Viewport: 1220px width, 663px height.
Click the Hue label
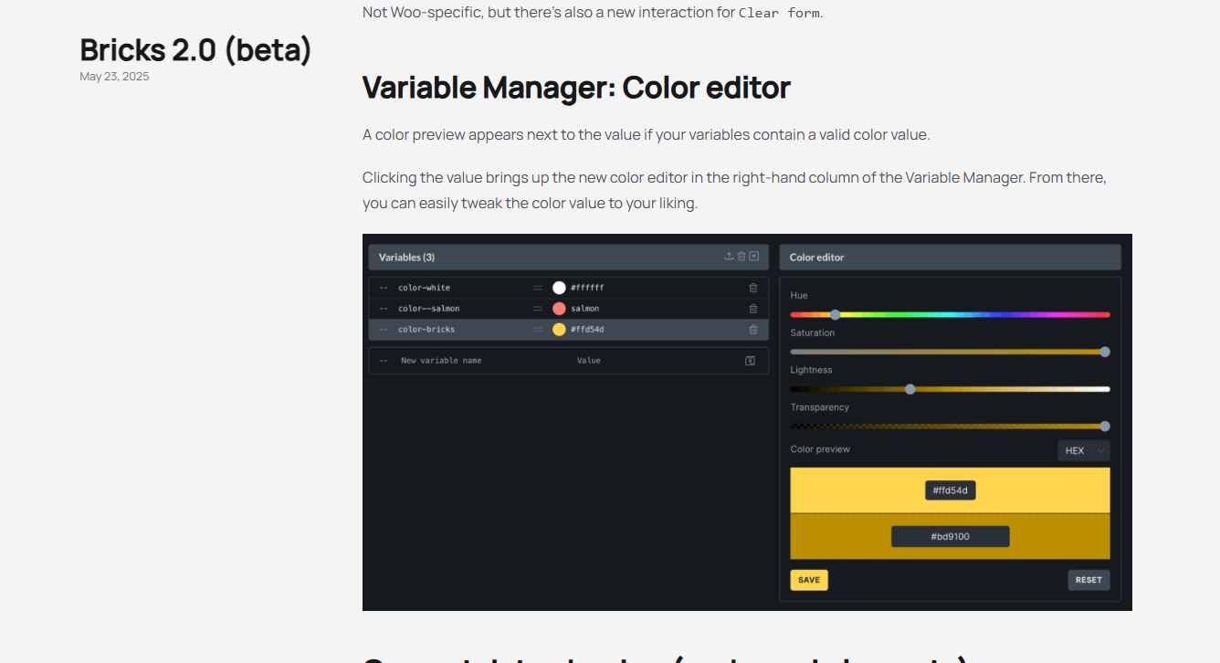point(799,296)
